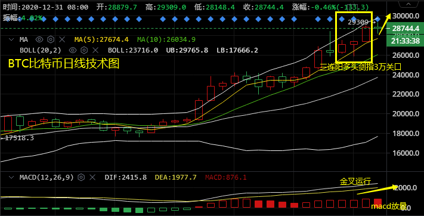The width and height of the screenshot is (424, 216).
Task: Remove the MACD indicator with X
Action: [92, 177]
